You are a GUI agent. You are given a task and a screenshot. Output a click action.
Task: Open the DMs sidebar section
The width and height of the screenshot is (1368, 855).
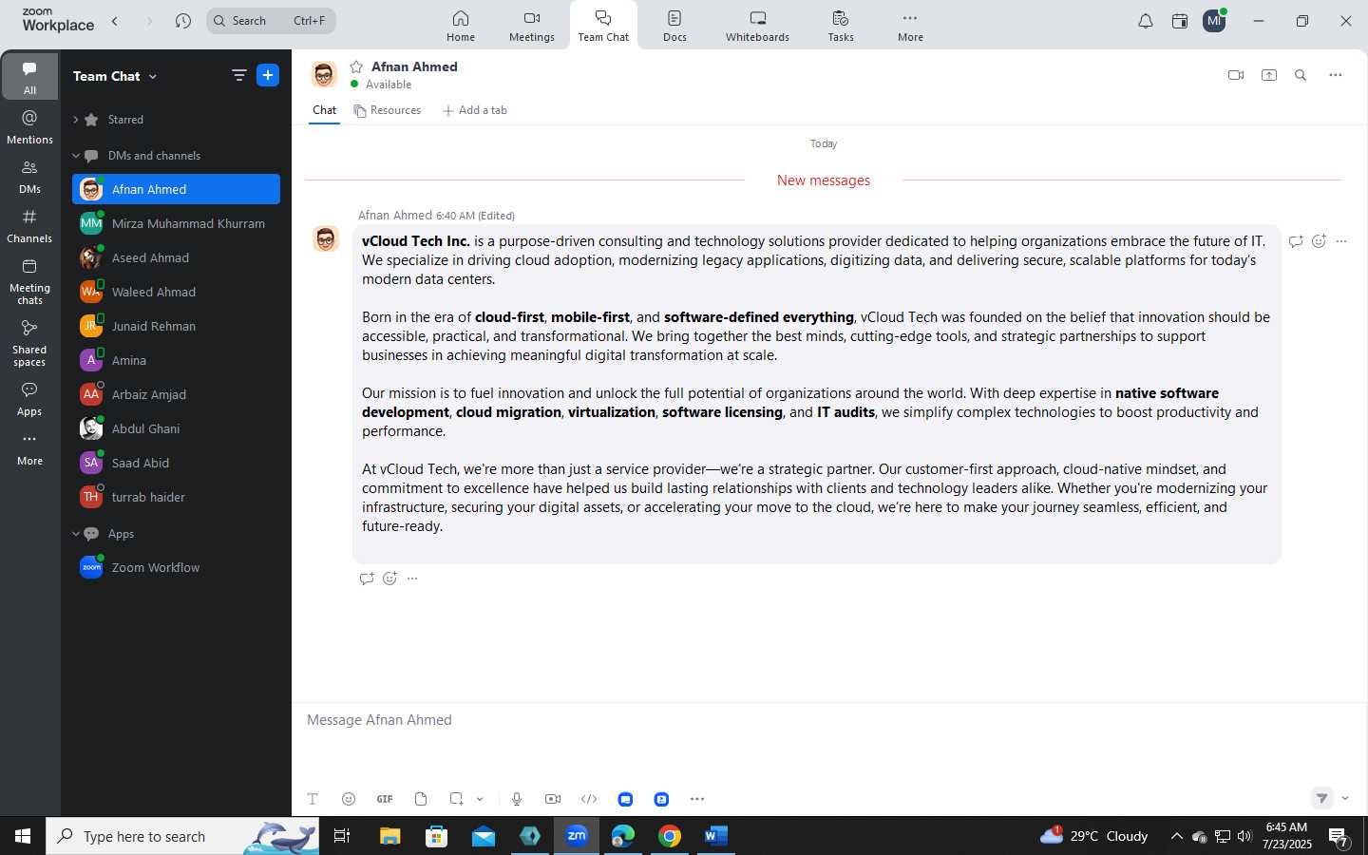(x=29, y=177)
